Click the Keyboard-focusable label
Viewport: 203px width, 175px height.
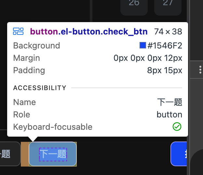[53, 127]
